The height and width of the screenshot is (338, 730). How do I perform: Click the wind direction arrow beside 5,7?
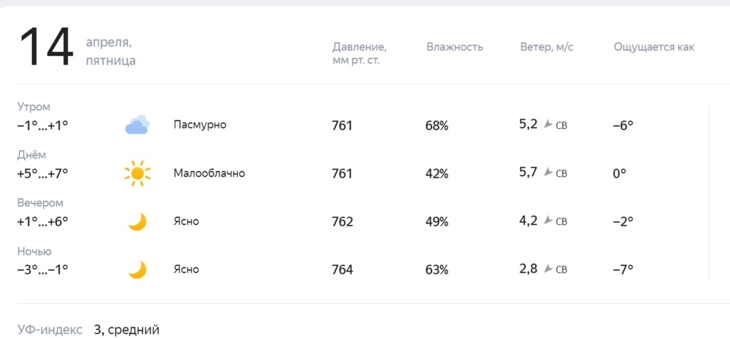(548, 173)
